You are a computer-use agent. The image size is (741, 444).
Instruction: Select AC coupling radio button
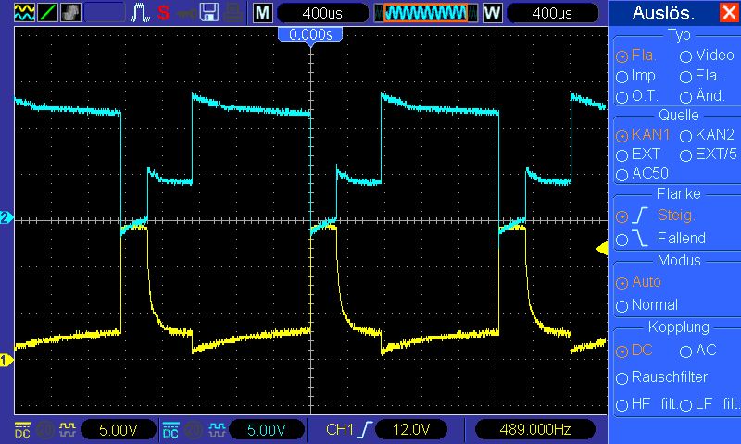(x=686, y=351)
